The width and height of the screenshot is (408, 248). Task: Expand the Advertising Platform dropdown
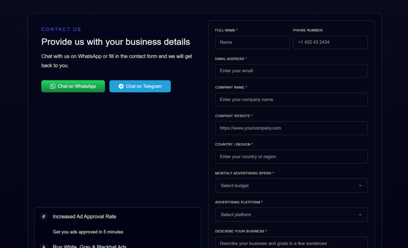coord(291,215)
